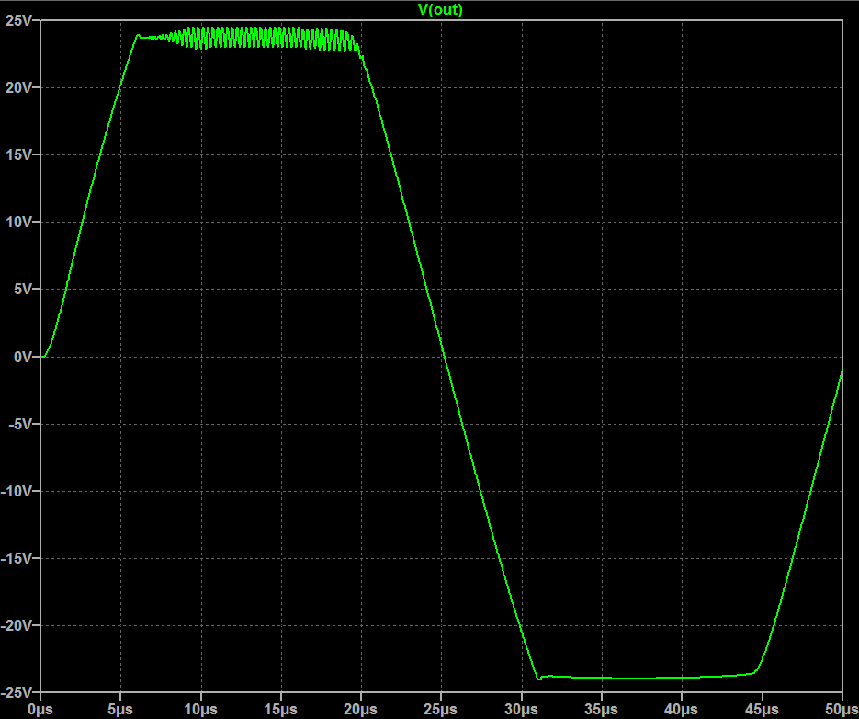
Task: Click the 30µs time axis label
Action: [x=521, y=710]
